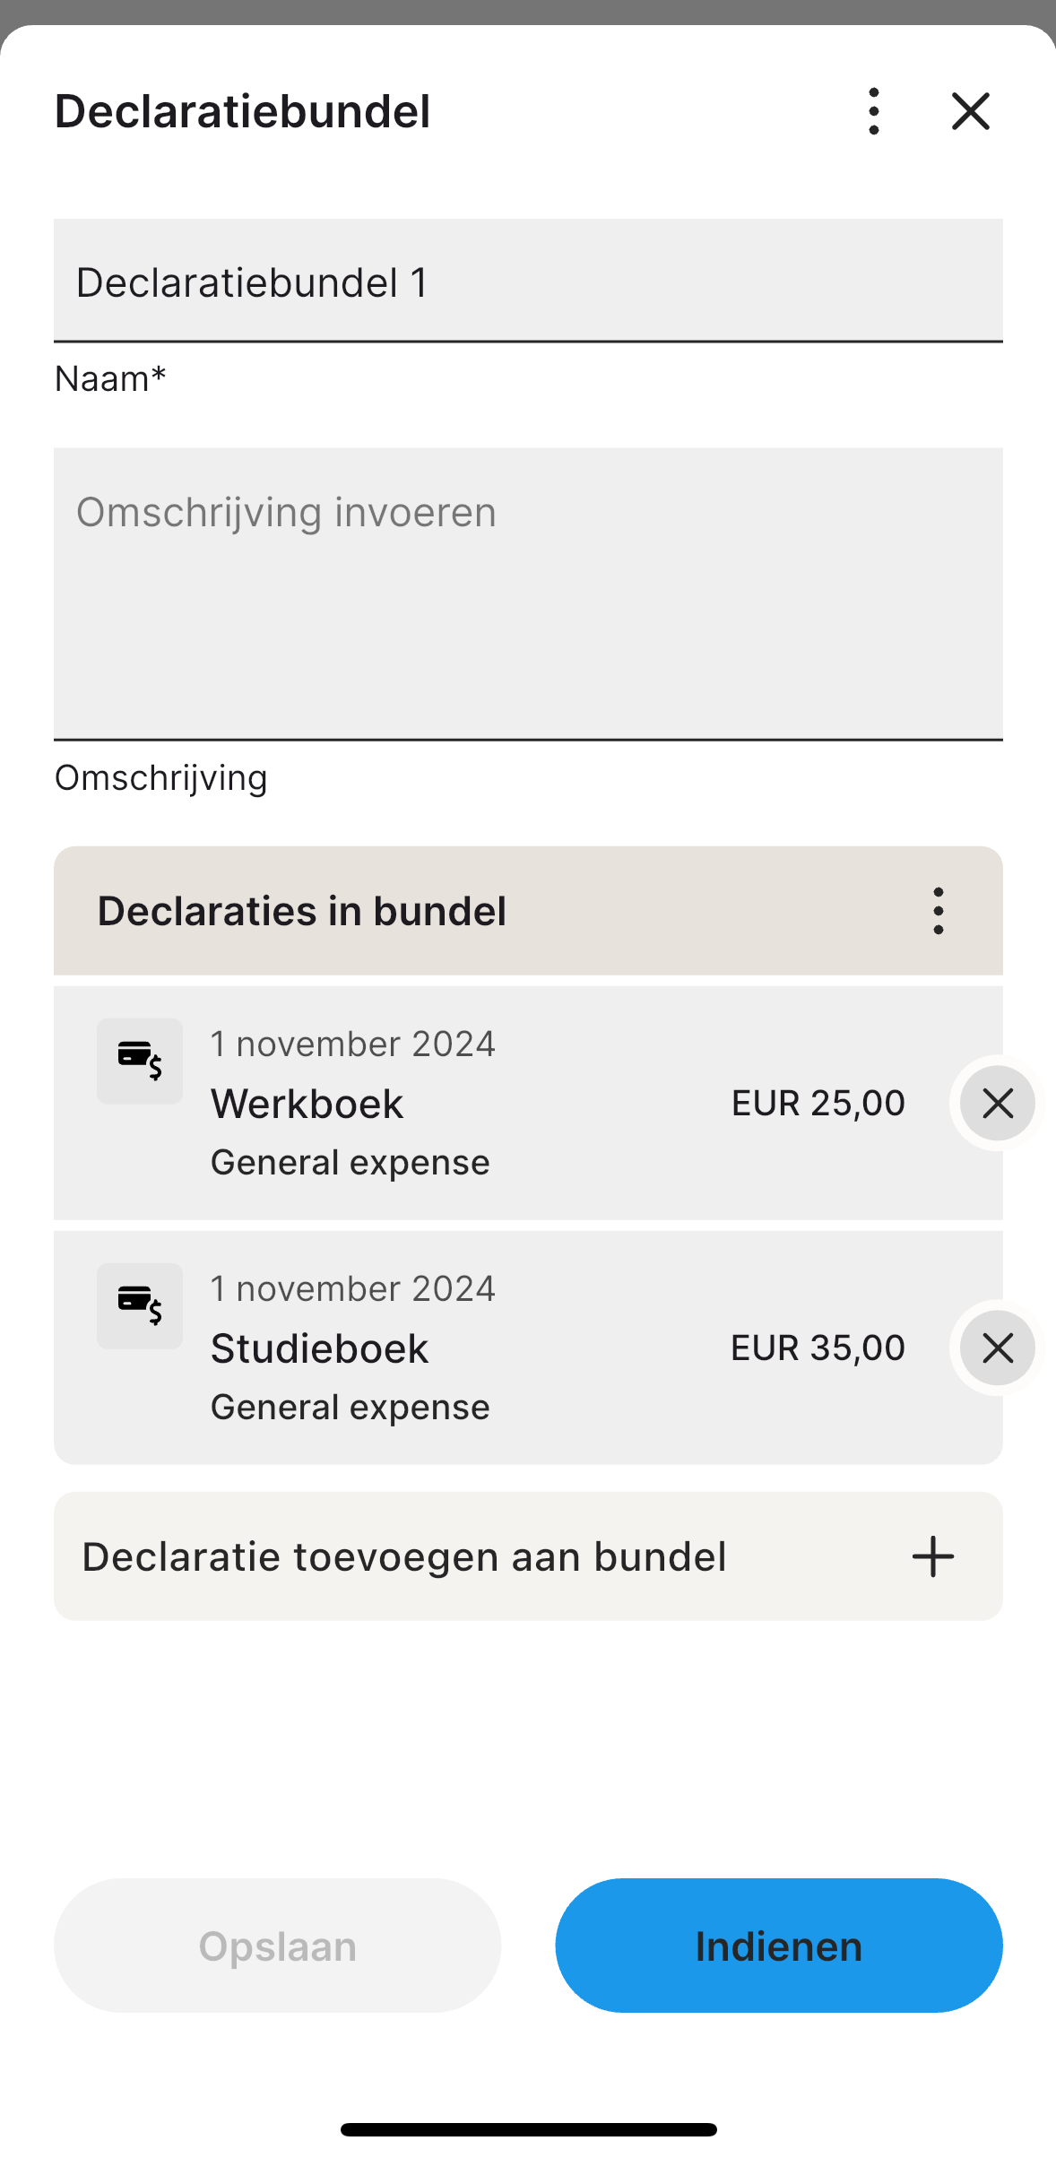The image size is (1056, 2158).
Task: Select Declaratie toevoegen aan bundel
Action: [528, 1556]
